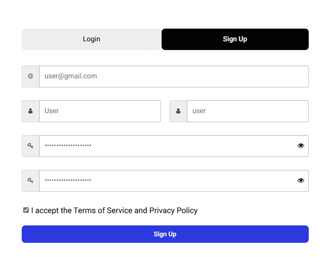The image size is (333, 266).
Task: Click the person icon beside the lowercase 'user' field
Action: tap(178, 111)
